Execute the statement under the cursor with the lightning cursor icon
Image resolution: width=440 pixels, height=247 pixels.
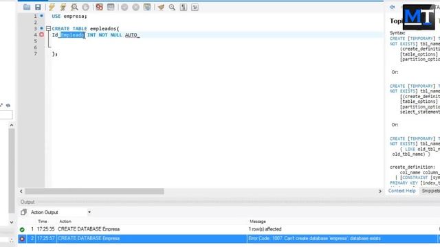[x=63, y=8]
